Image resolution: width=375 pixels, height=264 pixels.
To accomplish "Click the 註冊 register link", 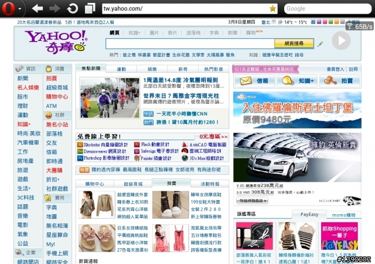I will click(353, 69).
